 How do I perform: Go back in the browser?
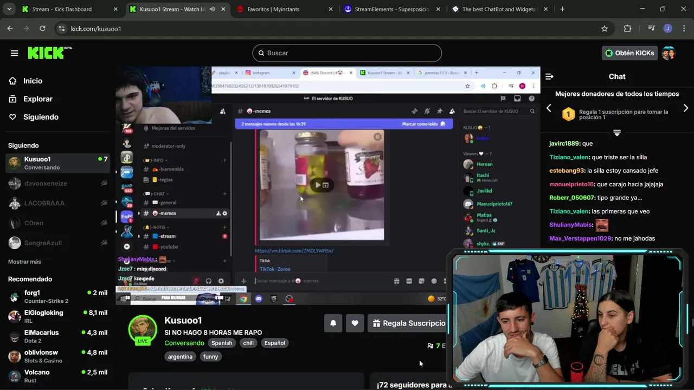pyautogui.click(x=10, y=29)
